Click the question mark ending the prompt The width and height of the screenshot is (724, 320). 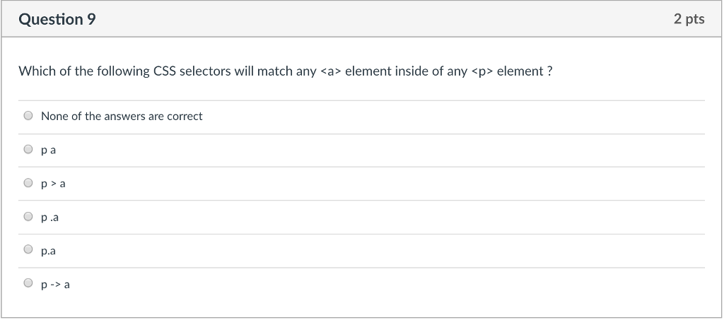click(549, 71)
